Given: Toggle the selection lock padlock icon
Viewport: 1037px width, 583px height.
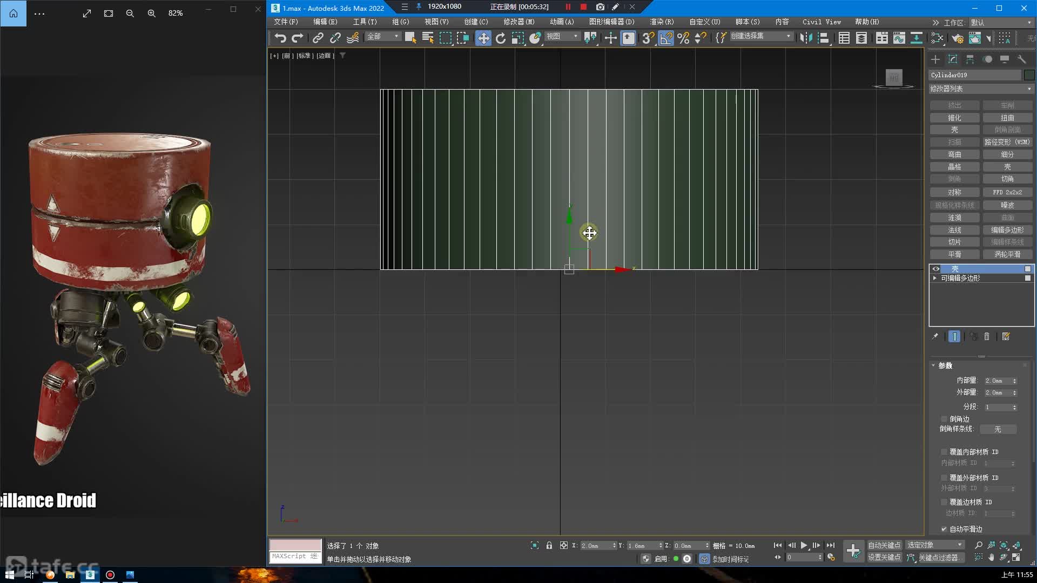Looking at the screenshot, I should (549, 545).
